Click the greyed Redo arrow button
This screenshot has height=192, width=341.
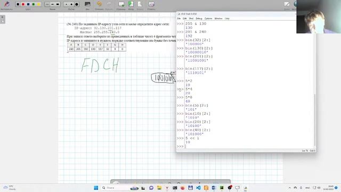109,4
